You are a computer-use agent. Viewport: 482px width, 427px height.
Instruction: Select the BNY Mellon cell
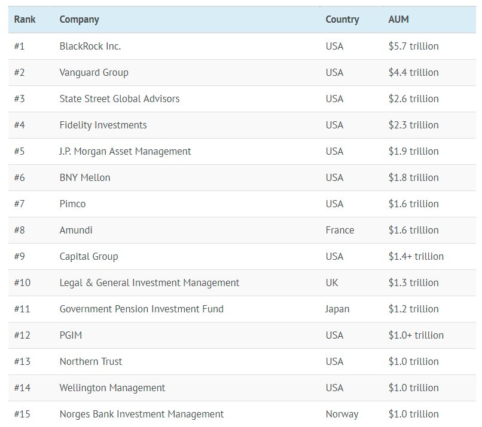(x=85, y=178)
